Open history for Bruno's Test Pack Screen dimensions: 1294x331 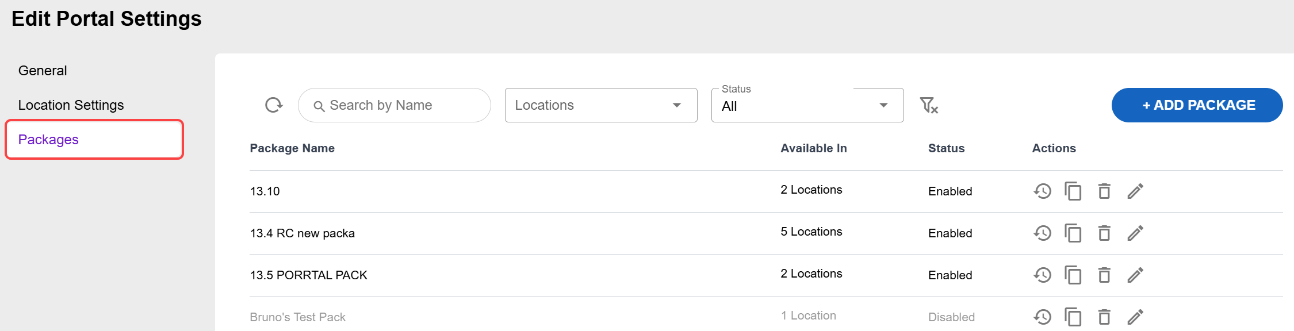[1042, 317]
